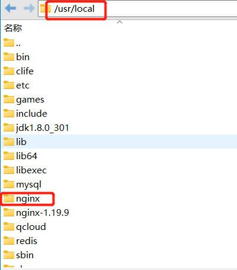The height and width of the screenshot is (270, 237).
Task: Click the 'bin' folder name
Action: 23,57
